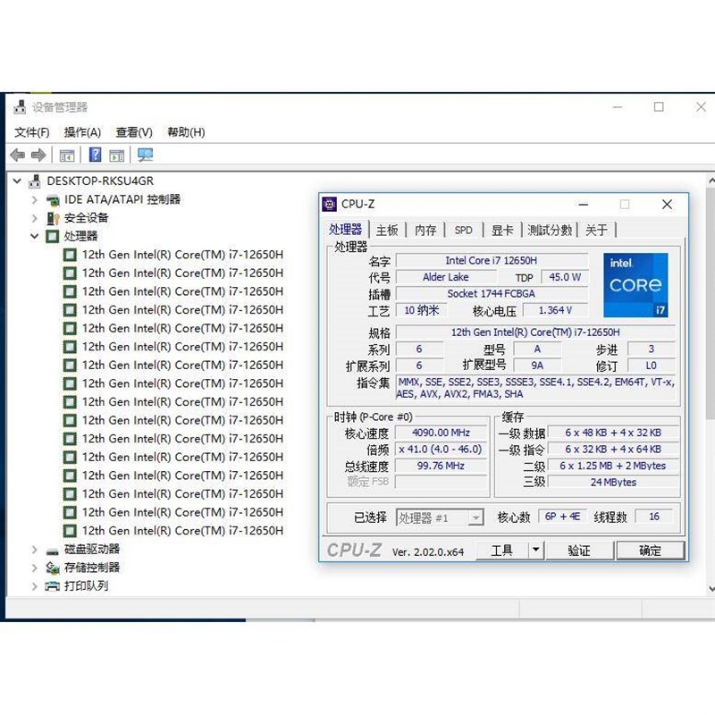Collapse the 处理器 node

pyautogui.click(x=34, y=236)
